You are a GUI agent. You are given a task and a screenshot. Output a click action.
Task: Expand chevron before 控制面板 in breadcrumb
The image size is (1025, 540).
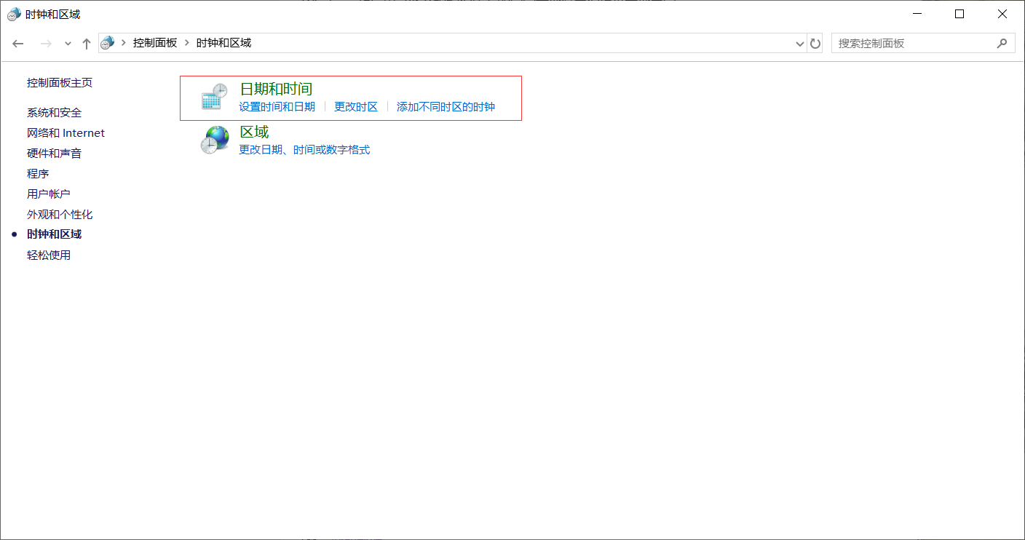click(124, 43)
